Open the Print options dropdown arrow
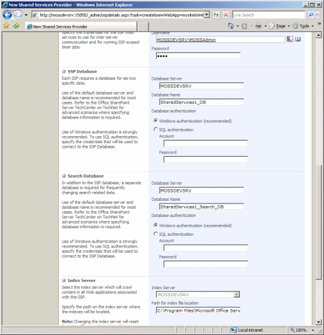 pos(266,27)
